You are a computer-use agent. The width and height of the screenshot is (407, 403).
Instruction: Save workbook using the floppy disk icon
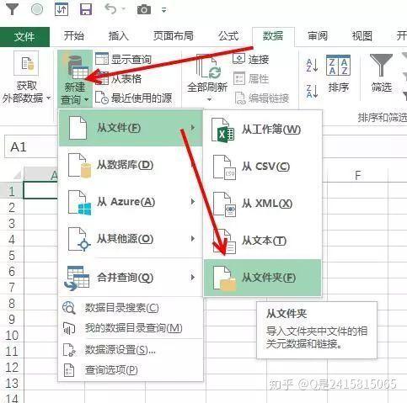(x=86, y=9)
